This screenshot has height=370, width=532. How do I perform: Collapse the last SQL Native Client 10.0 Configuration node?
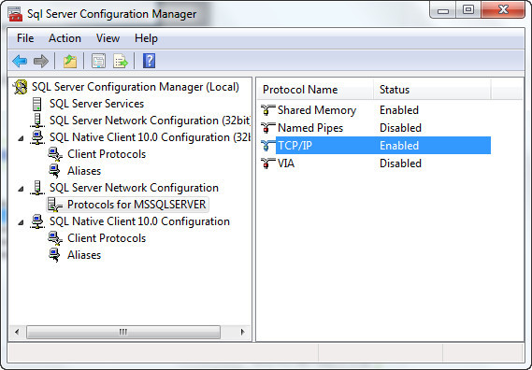(21, 222)
